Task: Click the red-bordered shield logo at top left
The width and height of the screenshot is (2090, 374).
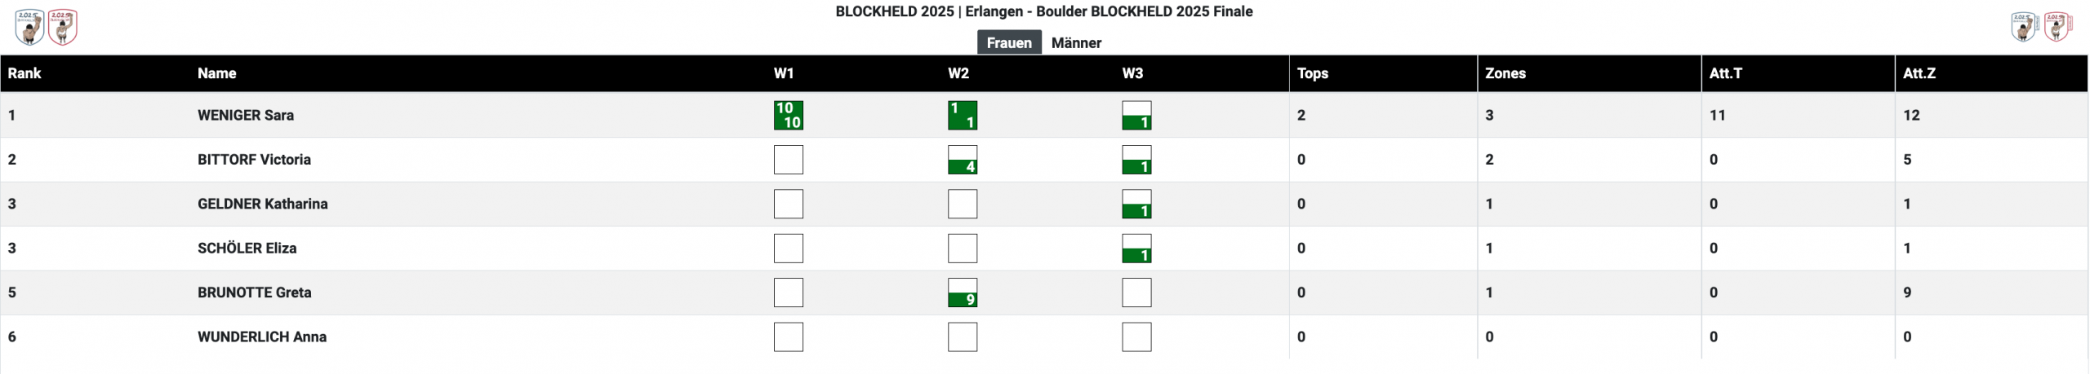Action: click(63, 27)
